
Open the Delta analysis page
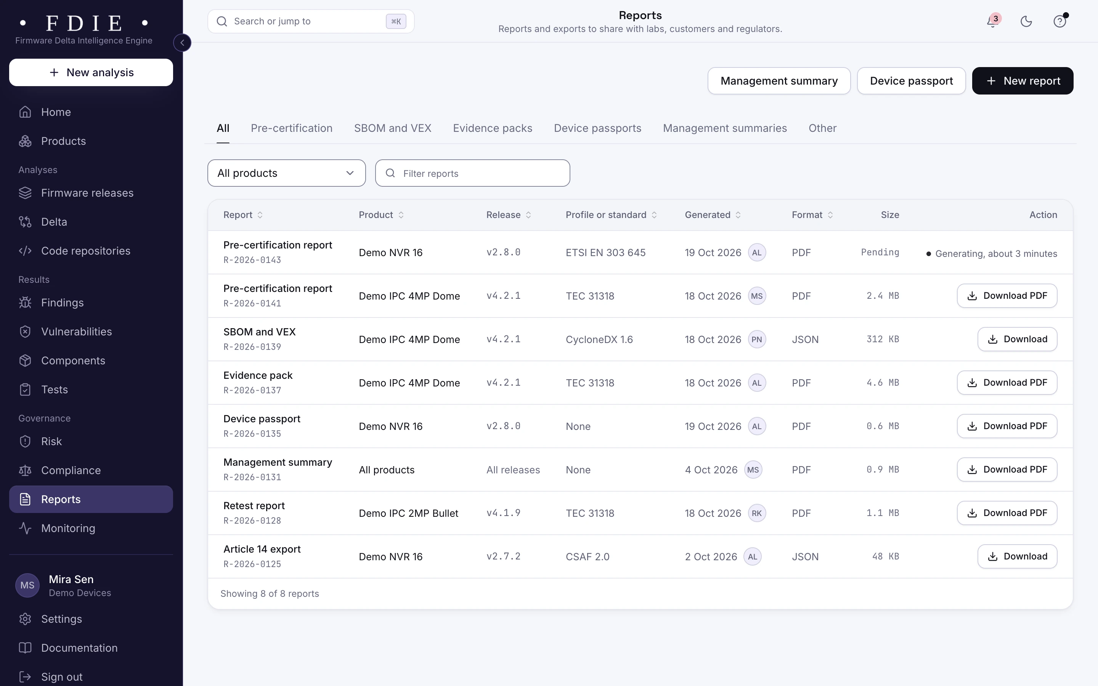[91, 222]
